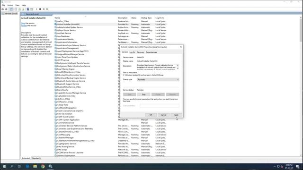Select Services (Local) in console tree
303x170 pixels.
point(9,14)
